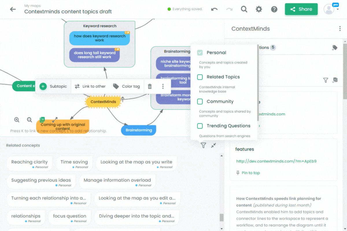Image resolution: width=347 pixels, height=231 pixels.
Task: Open the settings gear icon
Action: point(259,9)
